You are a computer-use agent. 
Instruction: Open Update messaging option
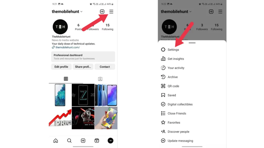click(x=192, y=141)
